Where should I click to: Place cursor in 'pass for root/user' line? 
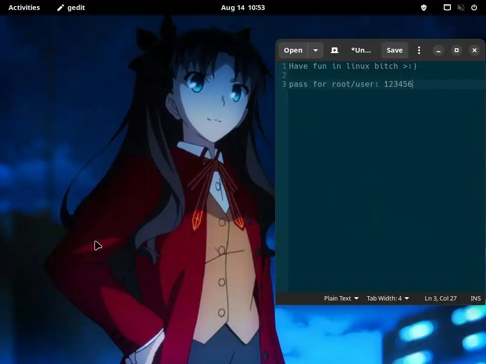click(351, 84)
